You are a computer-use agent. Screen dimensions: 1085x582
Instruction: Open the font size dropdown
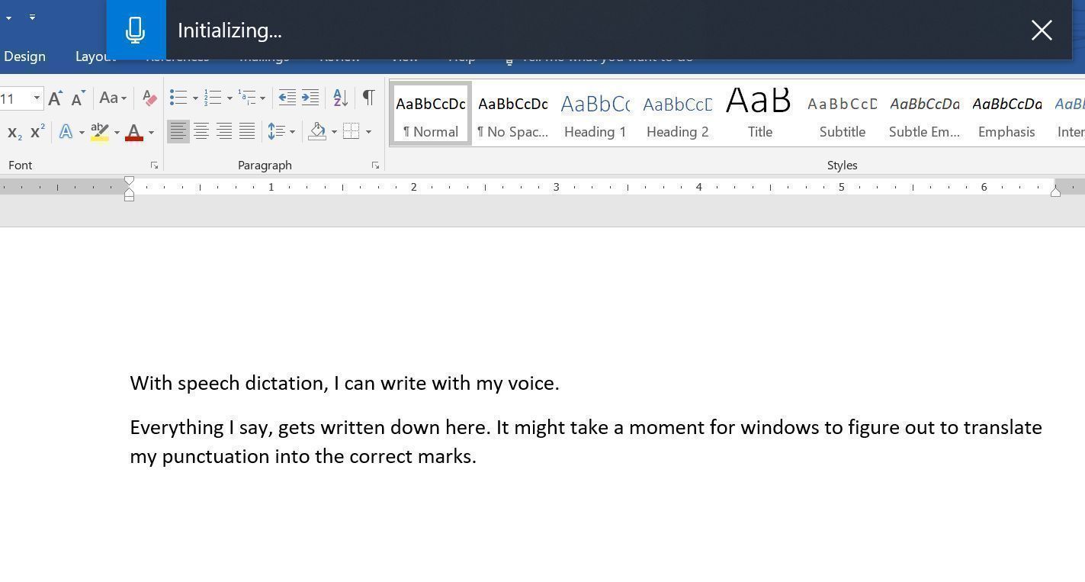pos(36,98)
